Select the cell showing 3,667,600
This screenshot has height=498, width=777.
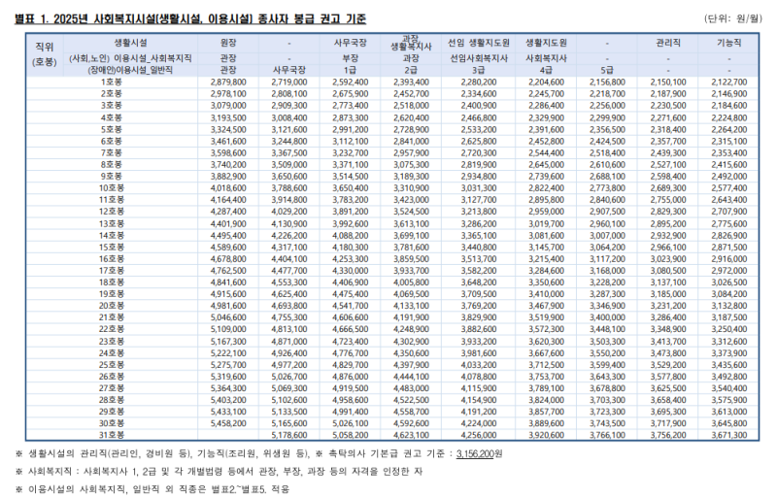click(x=546, y=353)
